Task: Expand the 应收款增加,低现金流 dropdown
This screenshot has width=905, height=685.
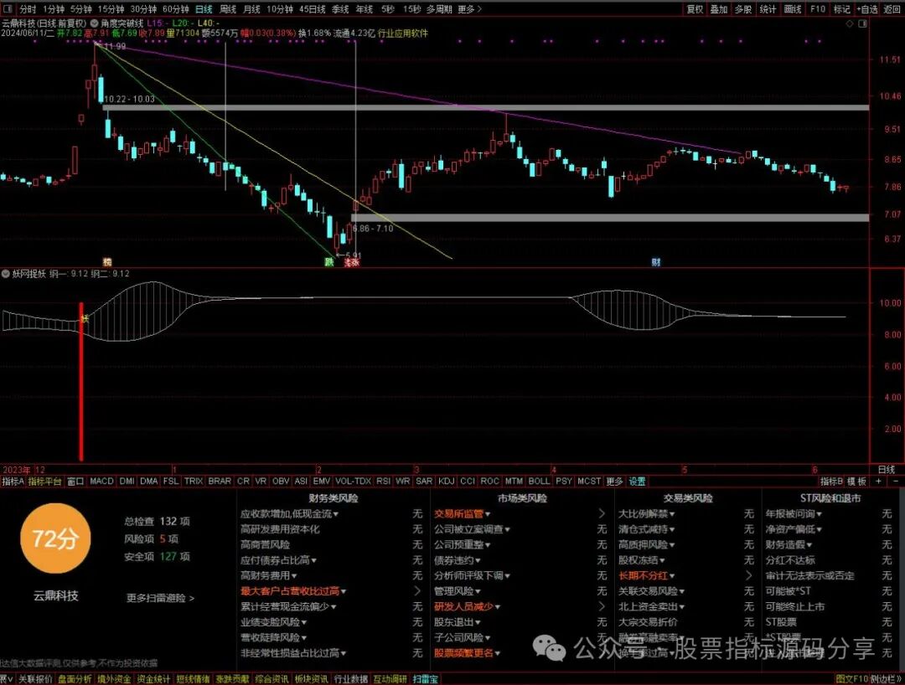Action: [335, 514]
